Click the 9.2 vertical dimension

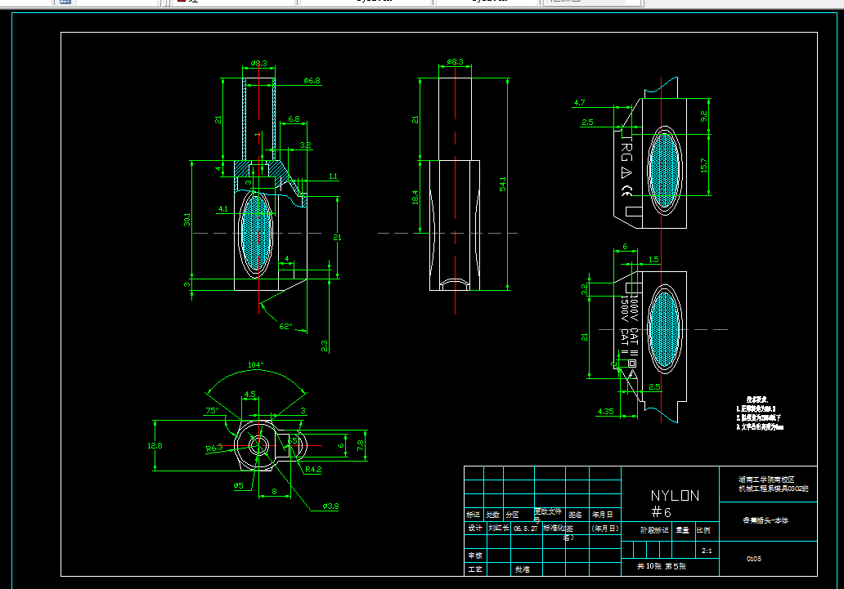pos(703,116)
